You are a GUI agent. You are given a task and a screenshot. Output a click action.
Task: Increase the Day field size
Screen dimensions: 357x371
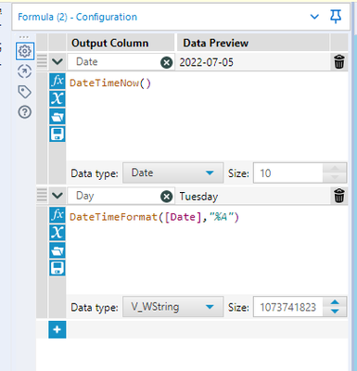click(x=335, y=302)
